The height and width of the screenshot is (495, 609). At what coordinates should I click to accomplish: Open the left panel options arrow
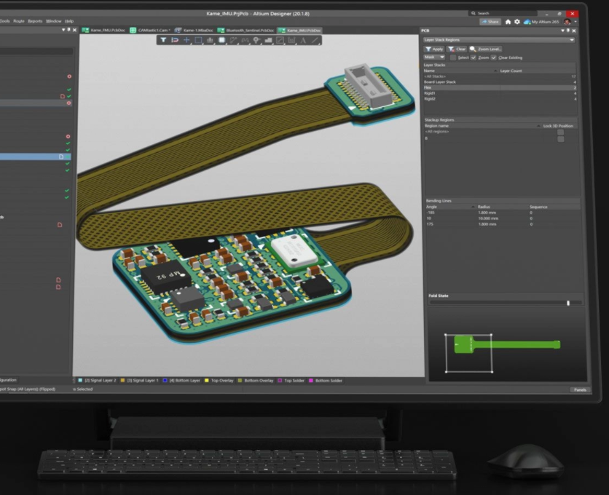63,30
